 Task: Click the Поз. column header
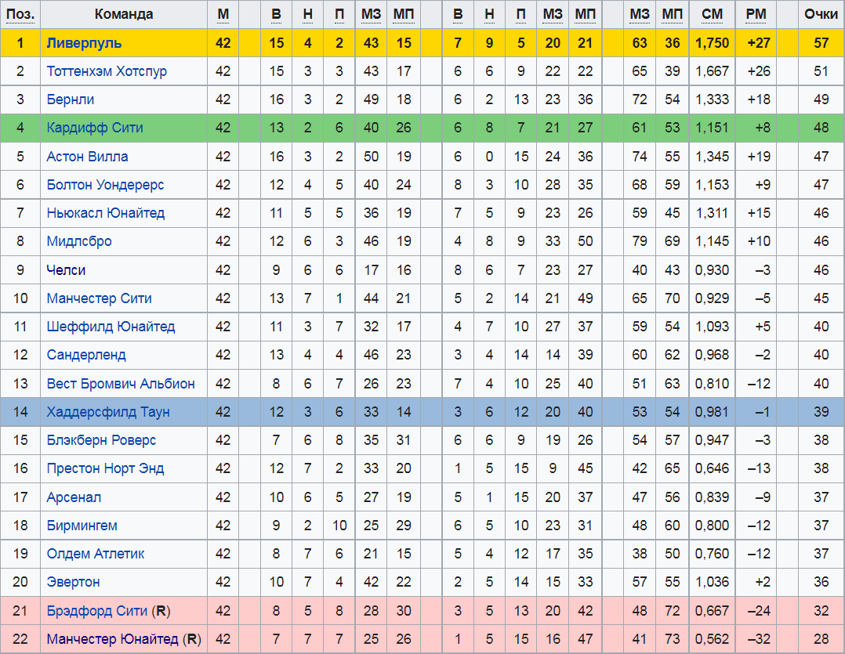tap(20, 14)
